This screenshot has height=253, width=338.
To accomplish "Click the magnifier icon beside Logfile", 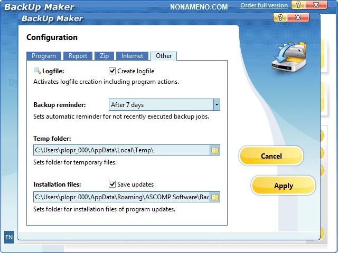I will click(37, 71).
